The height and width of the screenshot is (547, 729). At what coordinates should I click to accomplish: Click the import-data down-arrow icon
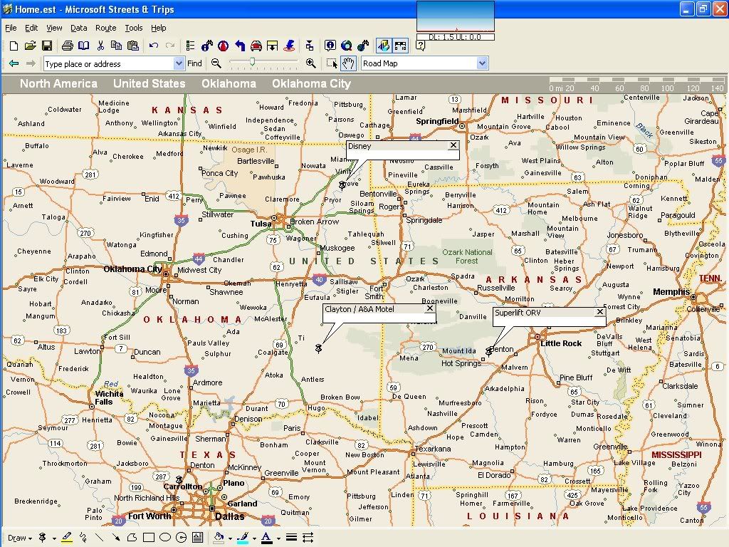coord(273,46)
